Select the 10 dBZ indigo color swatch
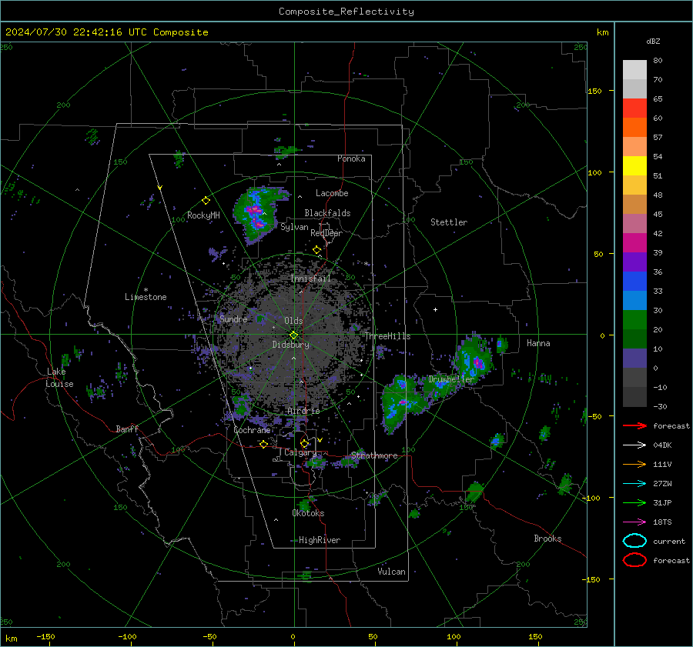 (x=634, y=358)
